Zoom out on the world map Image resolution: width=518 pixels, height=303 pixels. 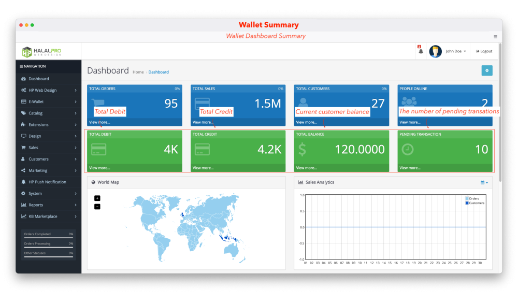(x=97, y=207)
